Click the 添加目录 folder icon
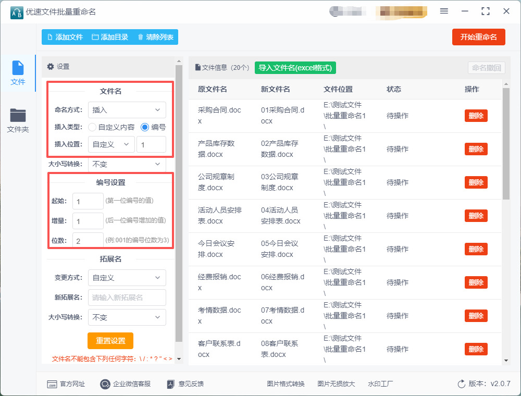 (x=95, y=37)
